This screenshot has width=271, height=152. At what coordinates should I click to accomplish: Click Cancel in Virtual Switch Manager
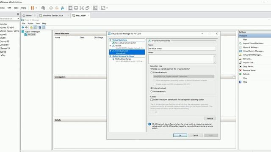(x=196, y=136)
